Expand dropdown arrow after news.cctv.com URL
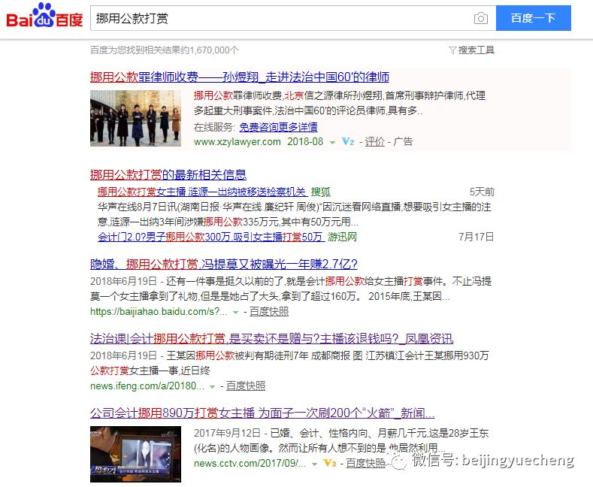 click(314, 464)
